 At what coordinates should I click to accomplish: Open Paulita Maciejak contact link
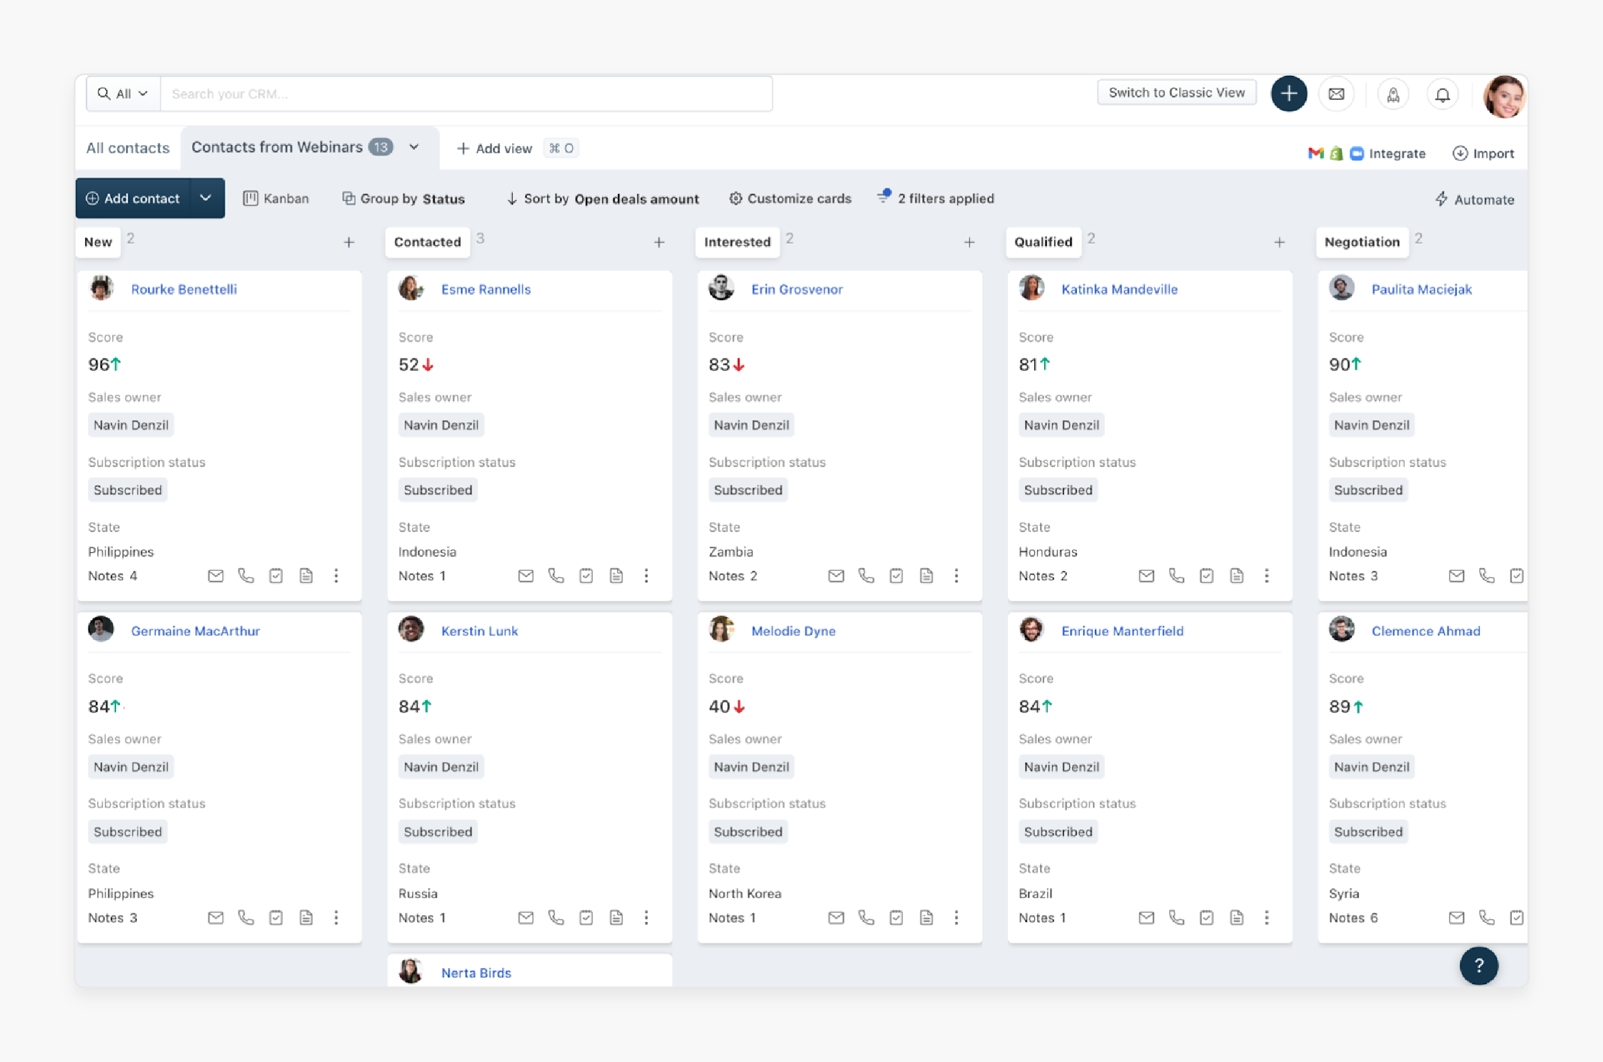(x=1422, y=289)
